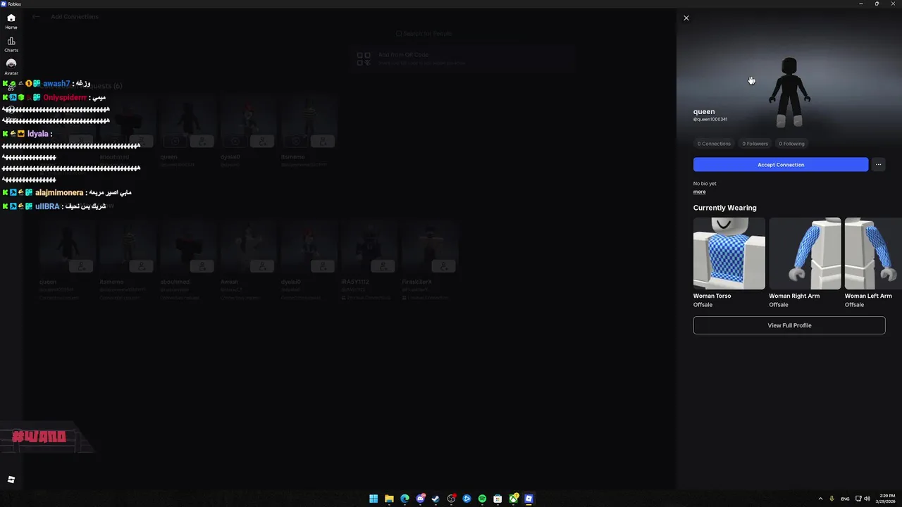Open Charts from the sidebar
The image size is (902, 507).
11,44
